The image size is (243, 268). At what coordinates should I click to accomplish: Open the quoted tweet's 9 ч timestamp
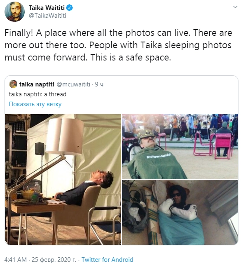click(x=99, y=84)
